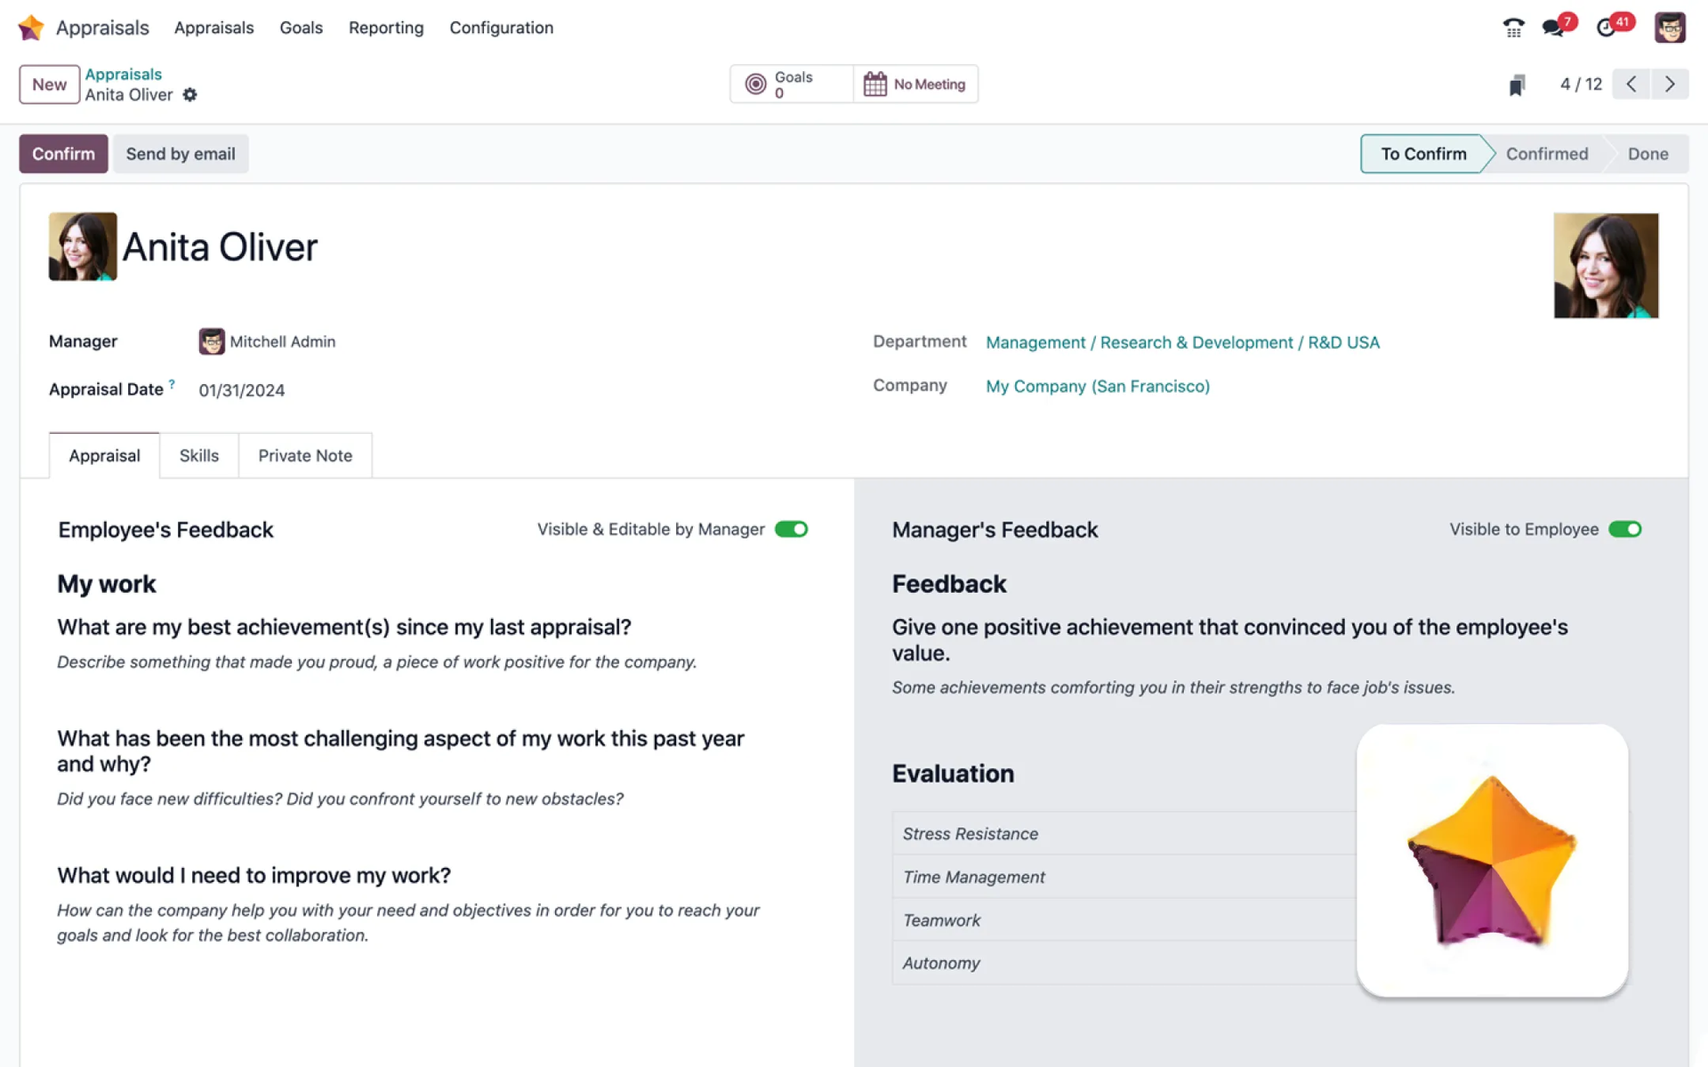Select the Confirmed status stage
Viewport: 1708px width, 1067px height.
coord(1547,154)
